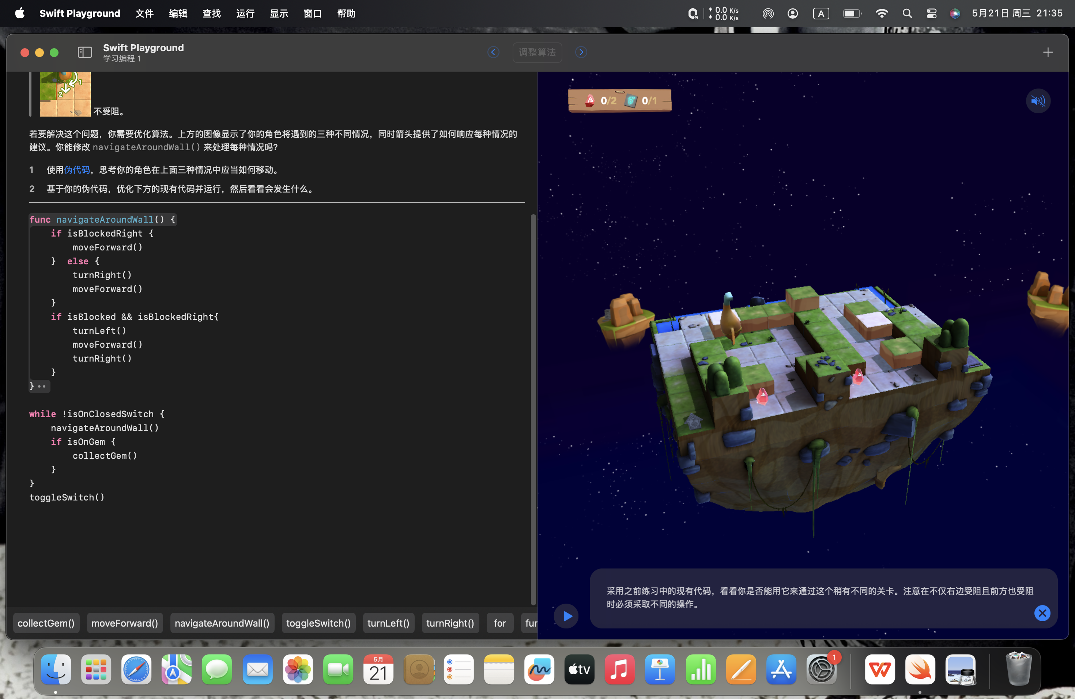Click the Wi-Fi status icon
Image resolution: width=1075 pixels, height=699 pixels.
click(x=881, y=14)
